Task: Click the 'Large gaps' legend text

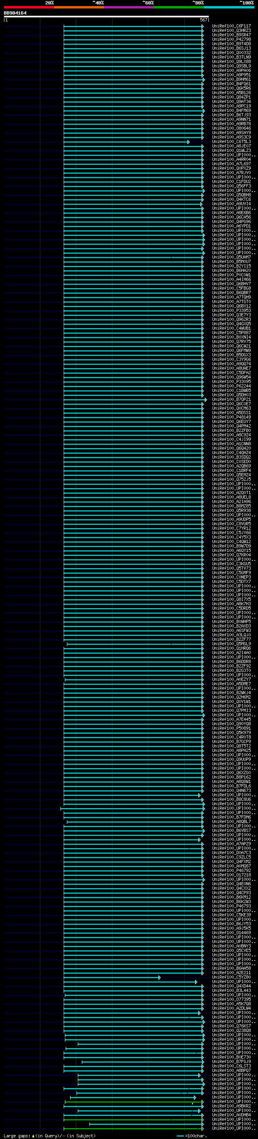Action: coord(17,1135)
